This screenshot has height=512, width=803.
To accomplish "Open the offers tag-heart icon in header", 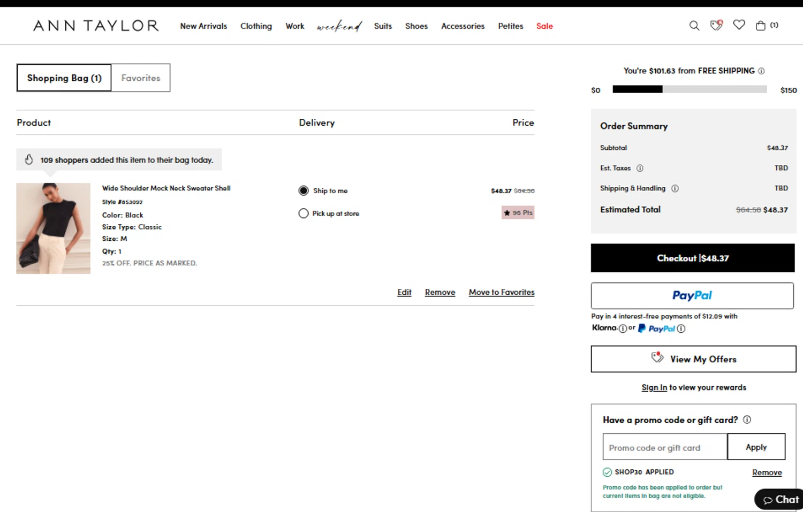I will [716, 25].
